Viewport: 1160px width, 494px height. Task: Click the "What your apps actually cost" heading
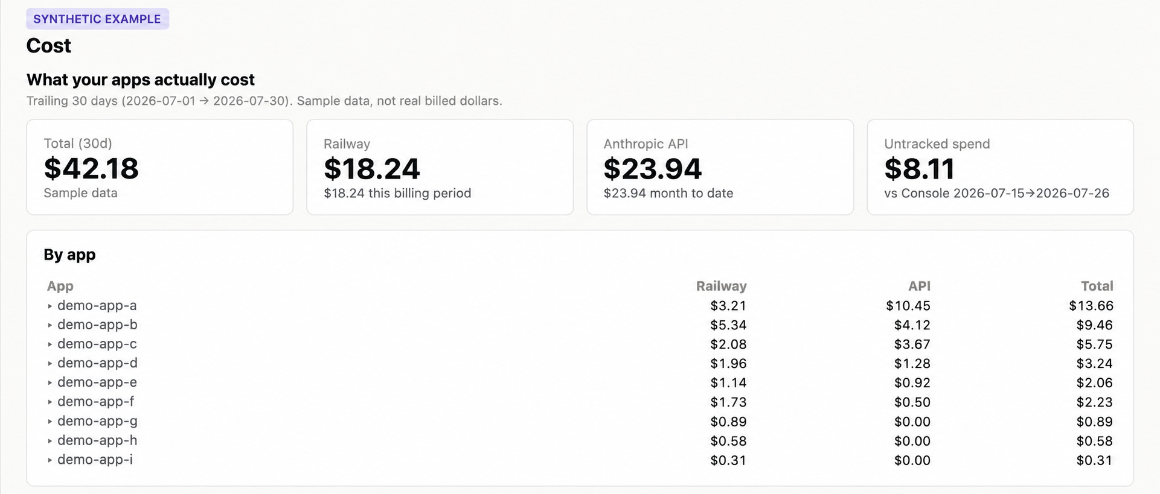point(141,80)
